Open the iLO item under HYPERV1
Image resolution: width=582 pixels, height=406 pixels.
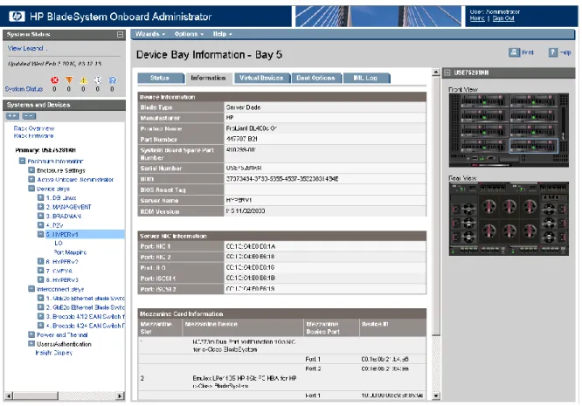pyautogui.click(x=59, y=244)
